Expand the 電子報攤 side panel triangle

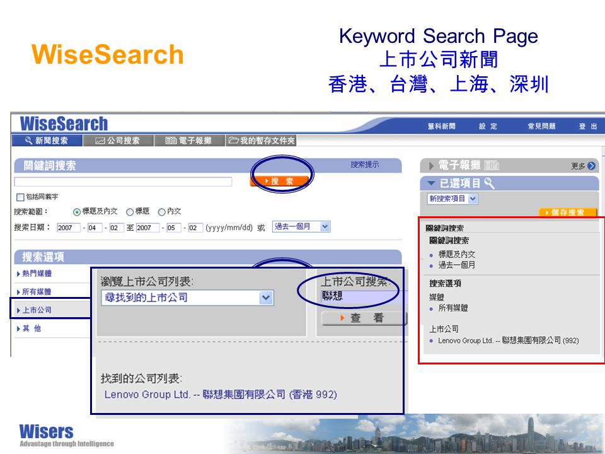tap(431, 166)
